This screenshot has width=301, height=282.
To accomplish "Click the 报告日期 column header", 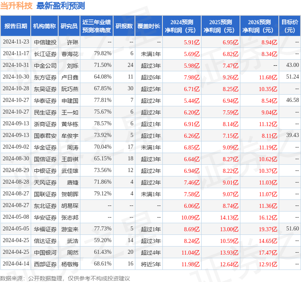I will pyautogui.click(x=15, y=26).
